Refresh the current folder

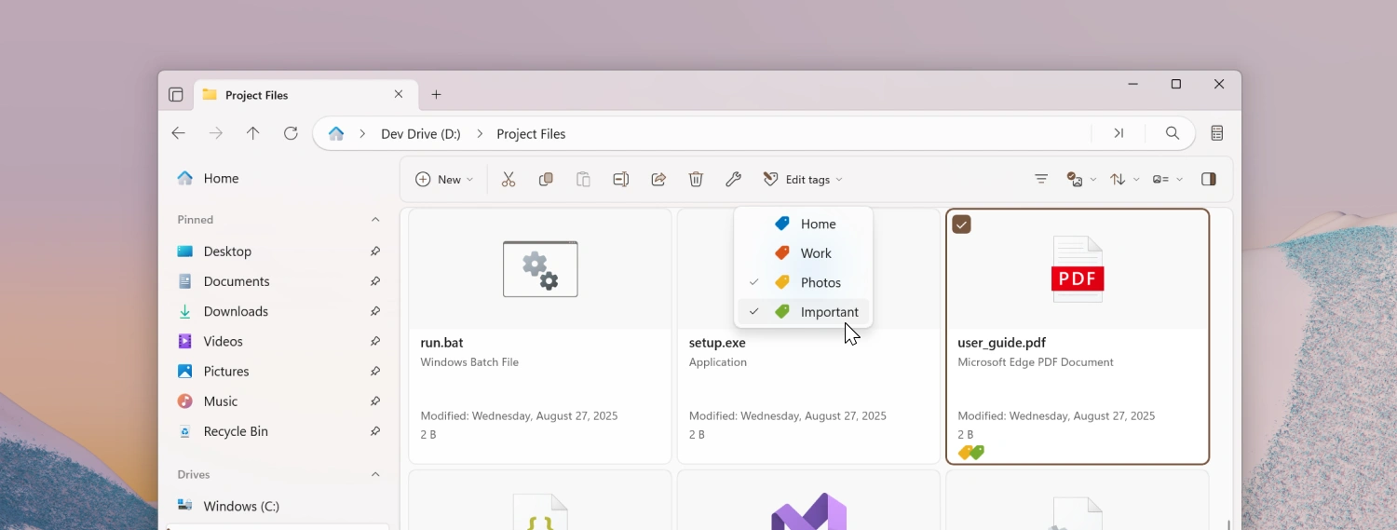tap(291, 133)
